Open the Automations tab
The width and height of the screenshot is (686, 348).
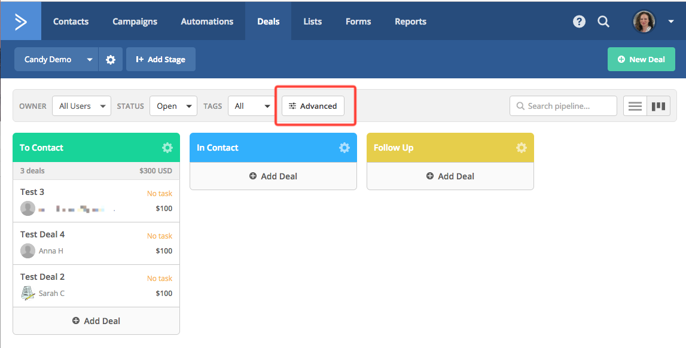tap(207, 22)
